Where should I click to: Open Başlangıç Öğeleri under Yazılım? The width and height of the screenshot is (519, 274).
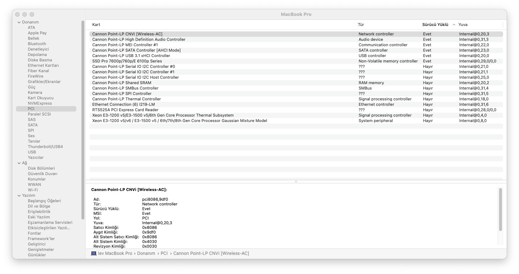click(x=45, y=201)
